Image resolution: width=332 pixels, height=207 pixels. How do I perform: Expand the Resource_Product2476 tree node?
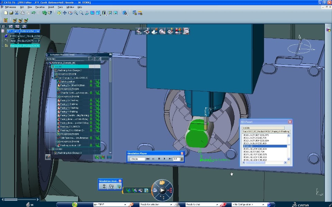tap(2, 46)
